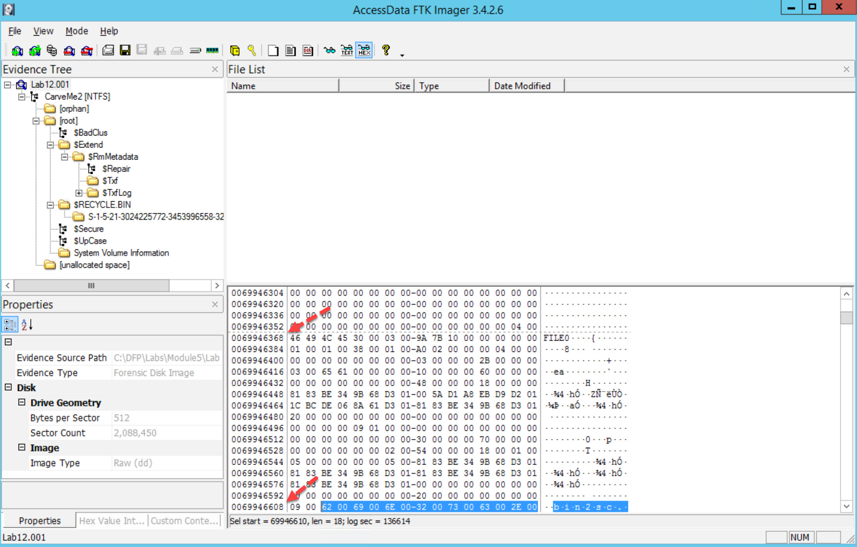Click the floppy disk save icon
The width and height of the screenshot is (857, 547).
125,51
